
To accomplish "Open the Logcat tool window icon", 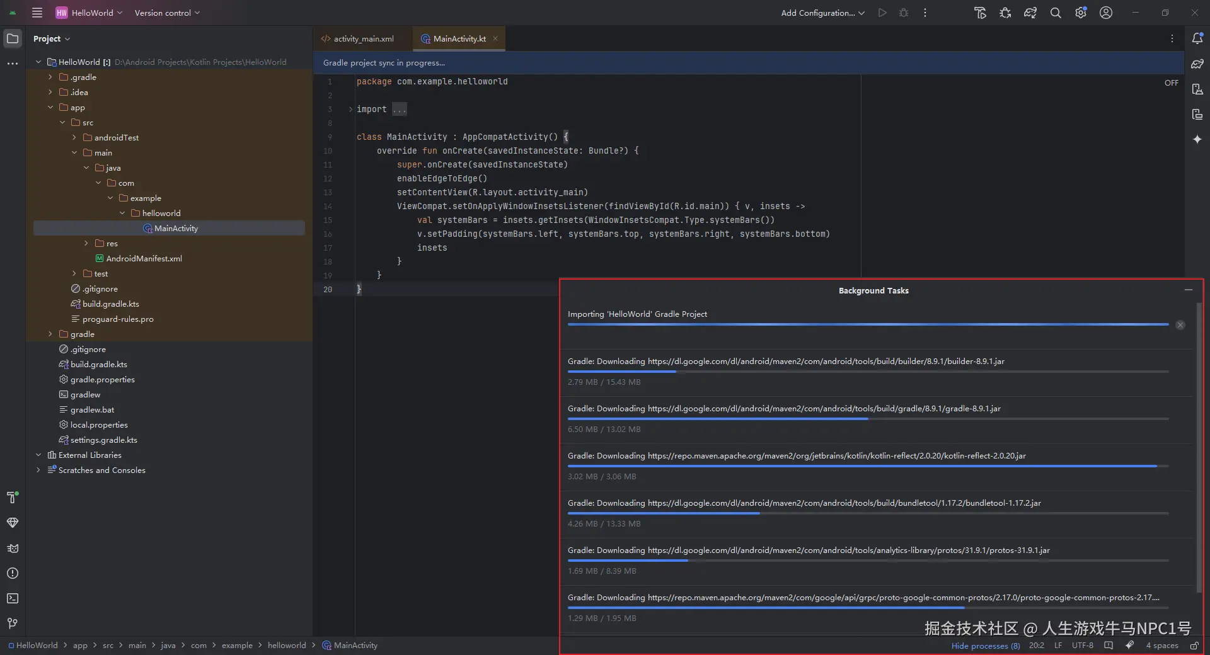I will 13,548.
